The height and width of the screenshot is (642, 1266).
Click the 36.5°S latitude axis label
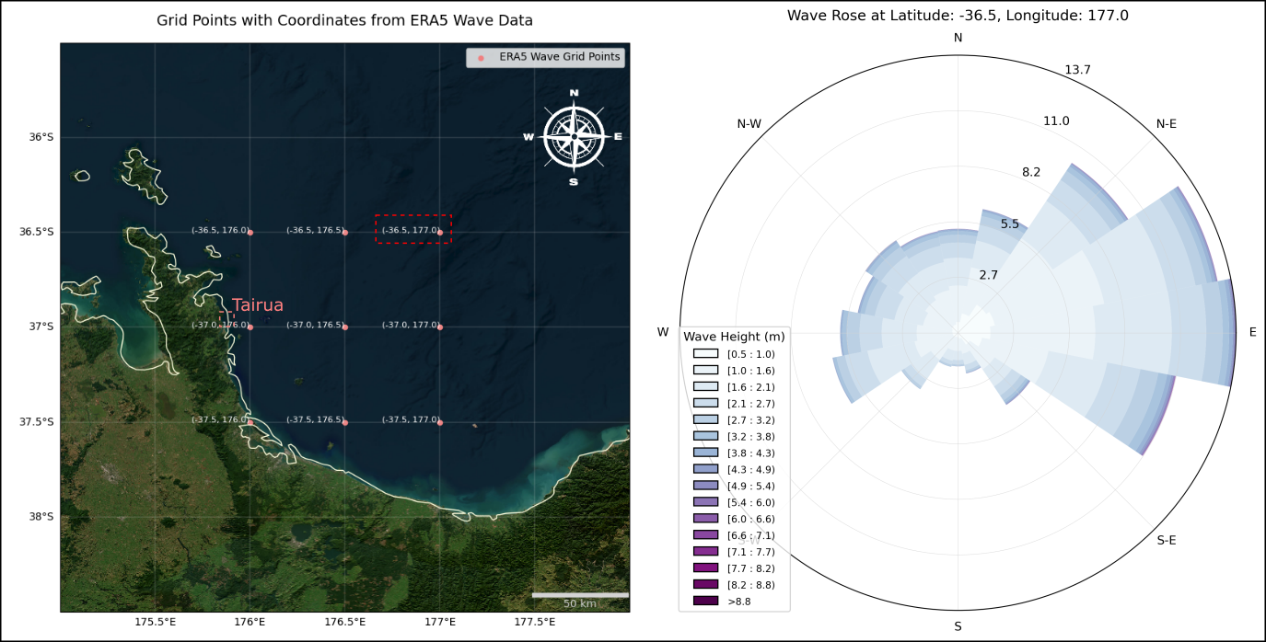coord(37,232)
